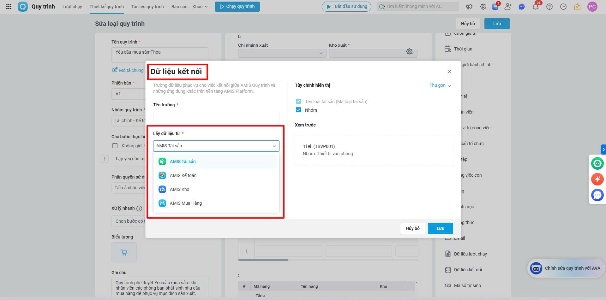The height and width of the screenshot is (300, 606).
Task: Click the add user icon
Action: tap(508, 7)
